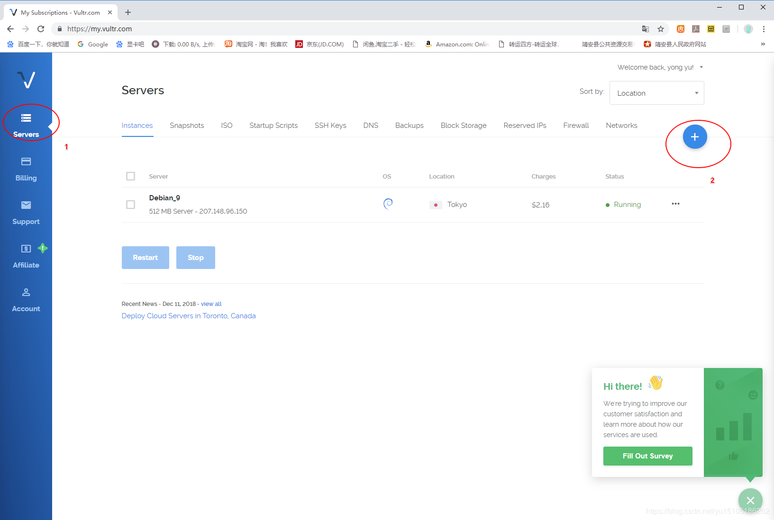
Task: Expand the Sort by Location dropdown
Action: click(656, 93)
